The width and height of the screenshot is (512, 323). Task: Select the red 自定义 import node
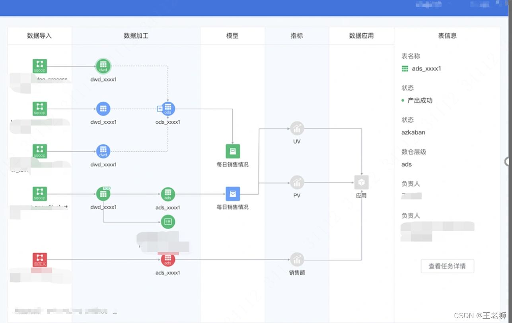pyautogui.click(x=40, y=260)
